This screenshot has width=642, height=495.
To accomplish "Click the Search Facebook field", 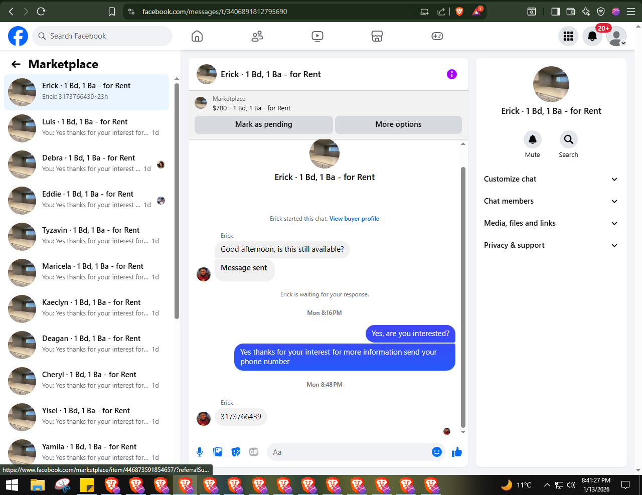I will pyautogui.click(x=102, y=36).
